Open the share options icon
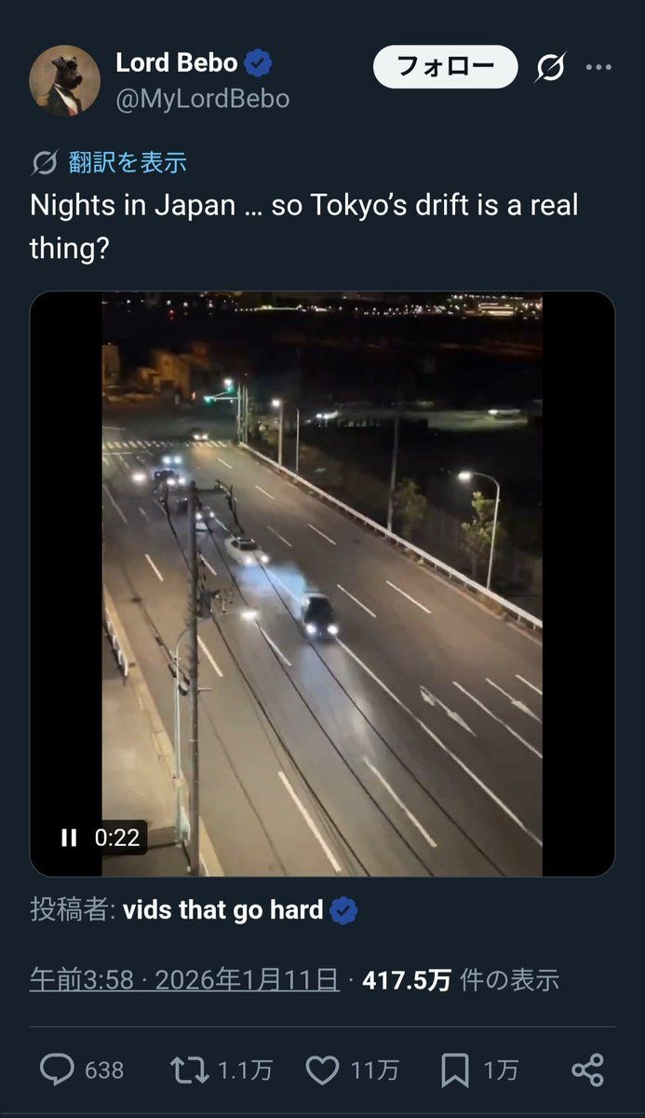The height and width of the screenshot is (1118, 645). click(587, 1070)
